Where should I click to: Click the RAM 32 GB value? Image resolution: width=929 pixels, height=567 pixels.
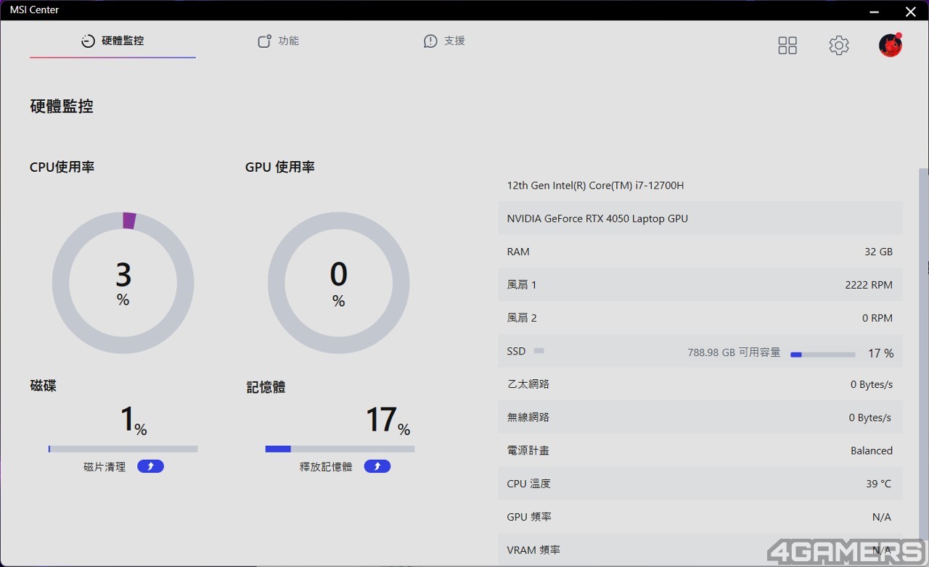[878, 252]
